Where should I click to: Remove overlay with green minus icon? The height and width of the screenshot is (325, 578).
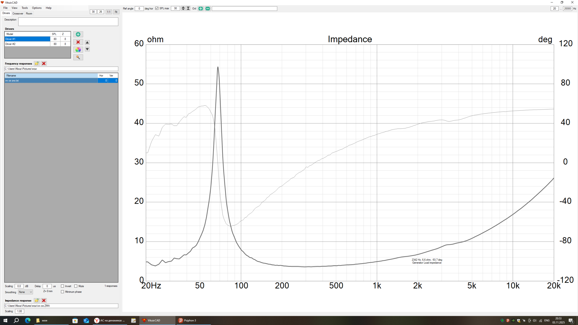(208, 9)
